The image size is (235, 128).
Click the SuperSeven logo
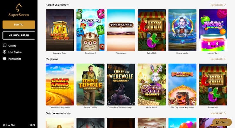(x=19, y=10)
